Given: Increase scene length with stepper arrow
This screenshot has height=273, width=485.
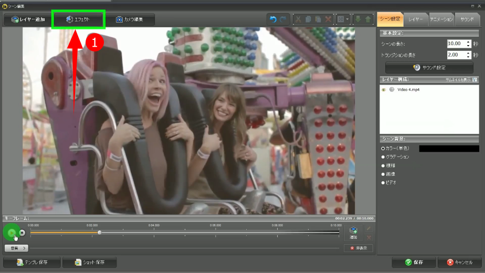Looking at the screenshot, I should [468, 41].
